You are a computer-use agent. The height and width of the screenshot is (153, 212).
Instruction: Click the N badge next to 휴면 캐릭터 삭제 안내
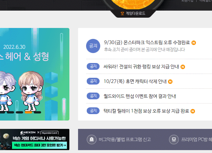(x=170, y=82)
